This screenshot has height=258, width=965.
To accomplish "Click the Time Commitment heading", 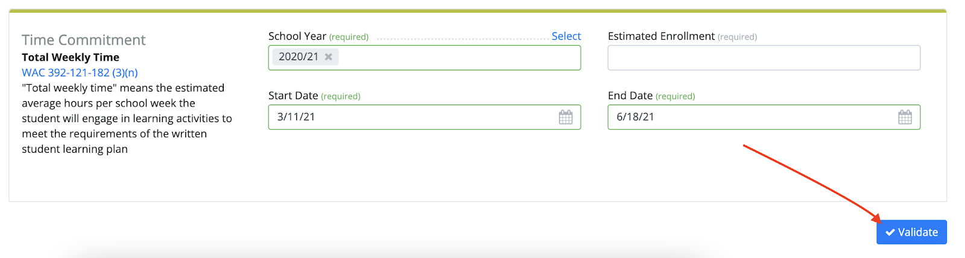I will [x=84, y=40].
